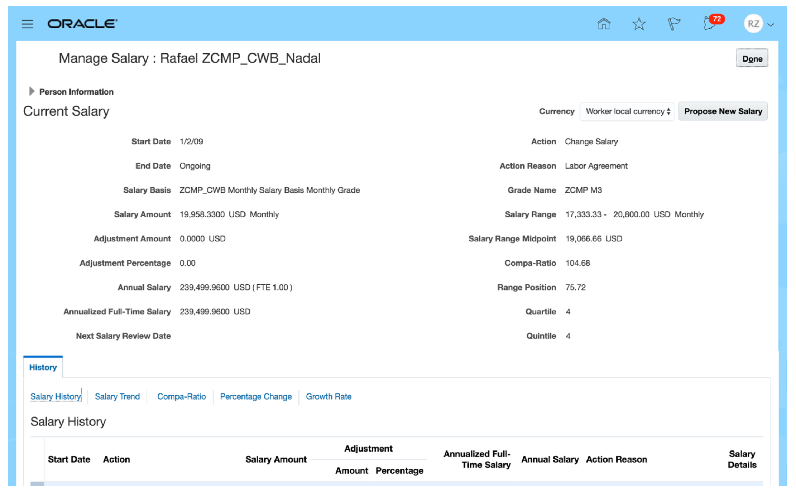796x498 pixels.
Task: Select annual salary 239,499.9600 USD (FTE 1.00)
Action: [236, 287]
